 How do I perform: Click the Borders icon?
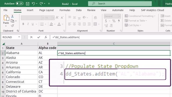(42, 24)
